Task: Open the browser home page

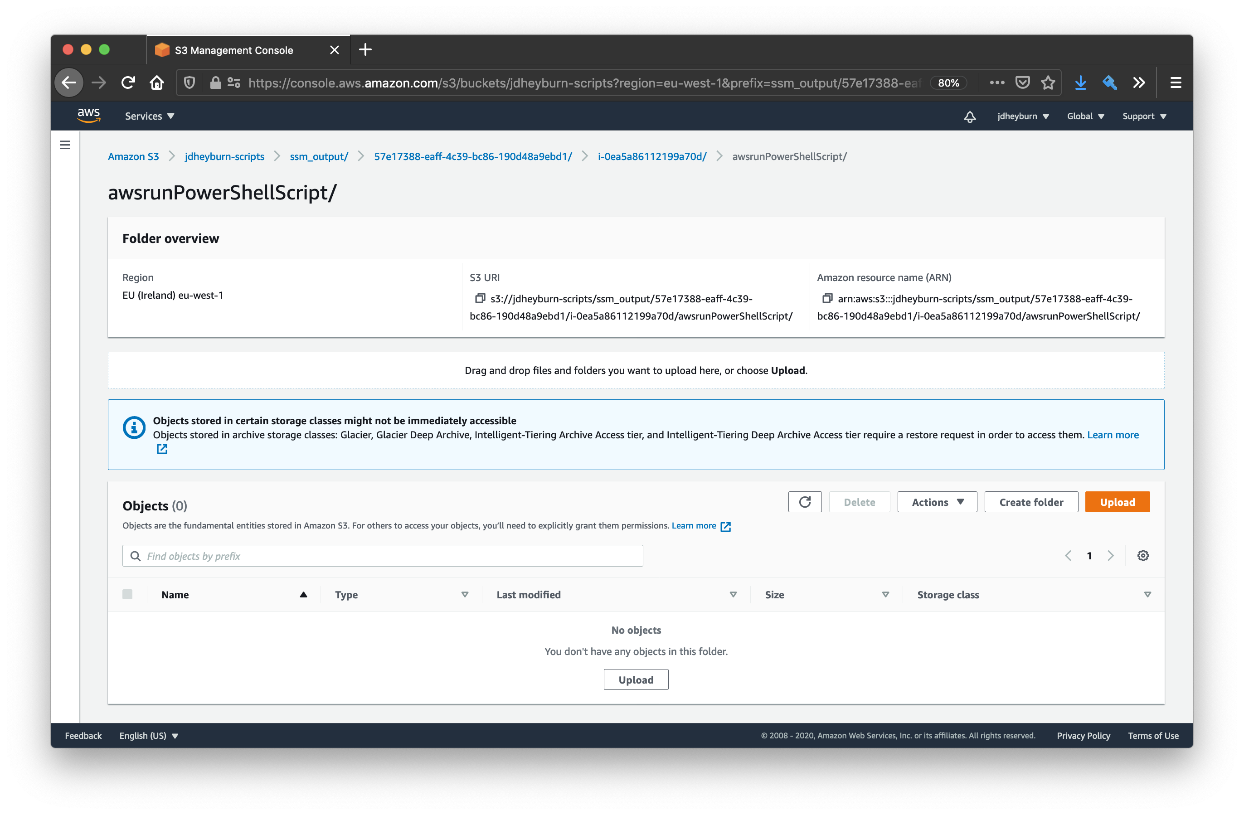Action: pos(157,82)
